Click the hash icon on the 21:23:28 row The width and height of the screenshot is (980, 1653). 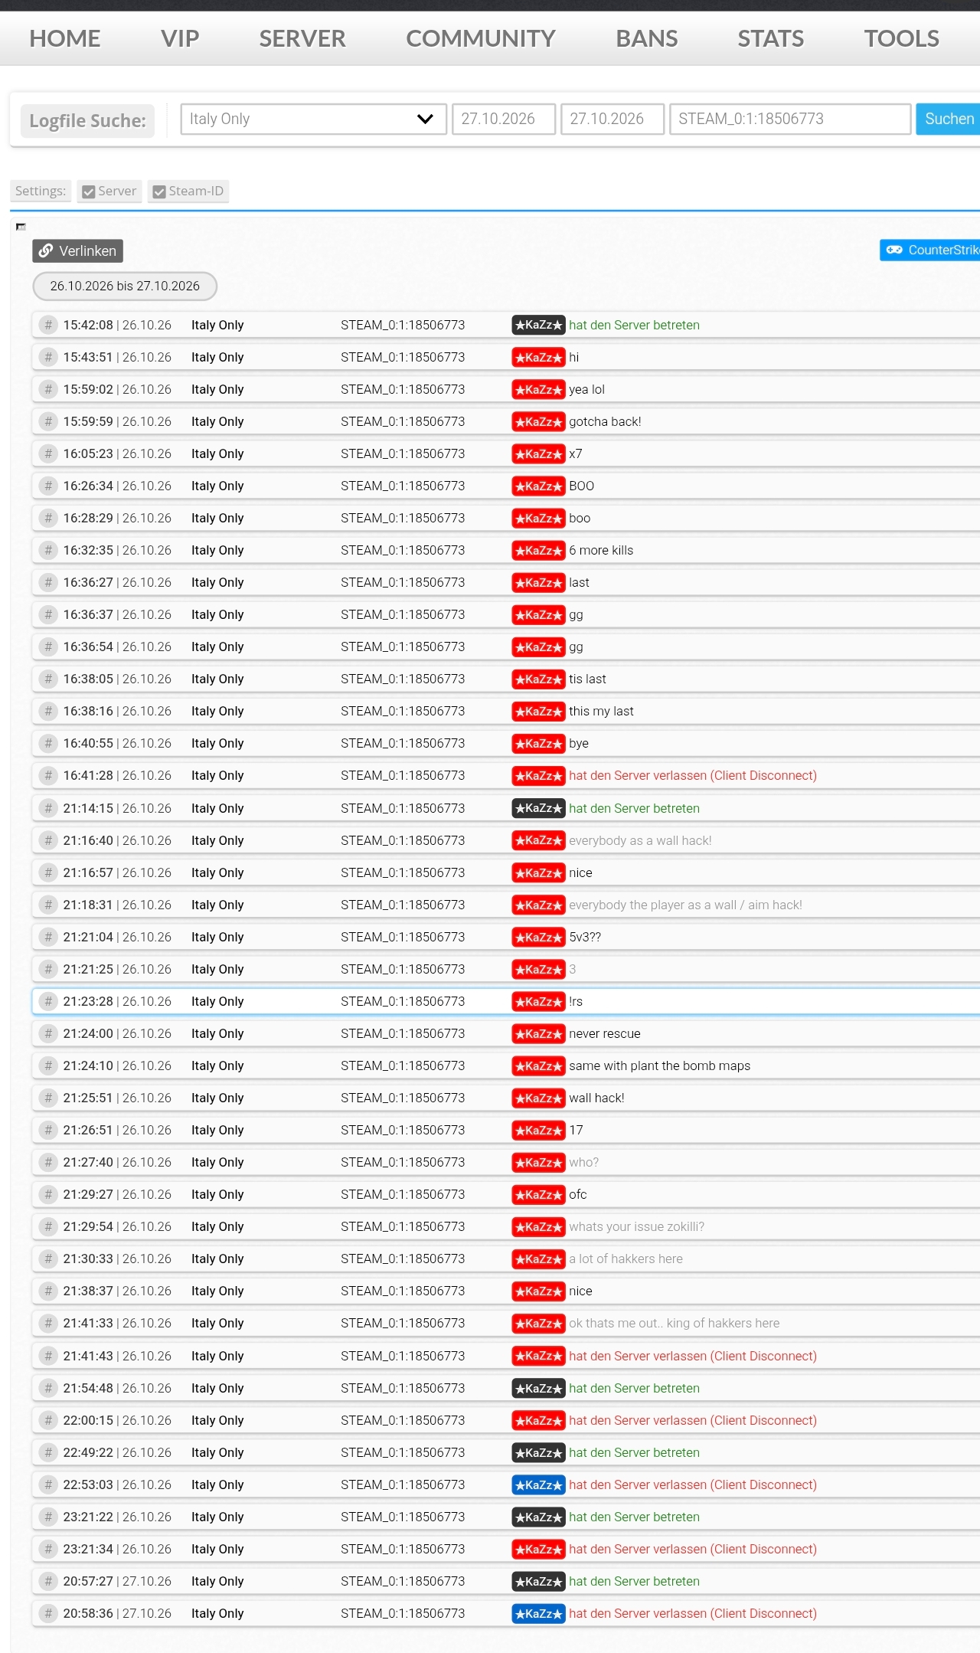48,1001
